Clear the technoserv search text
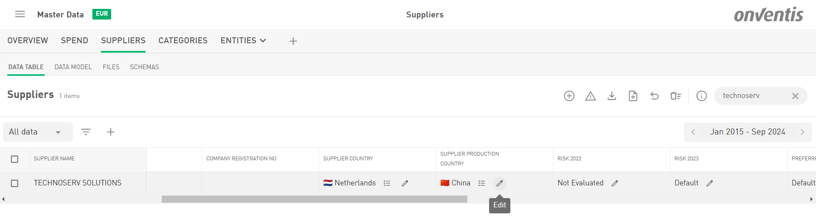816x221 pixels. (795, 96)
